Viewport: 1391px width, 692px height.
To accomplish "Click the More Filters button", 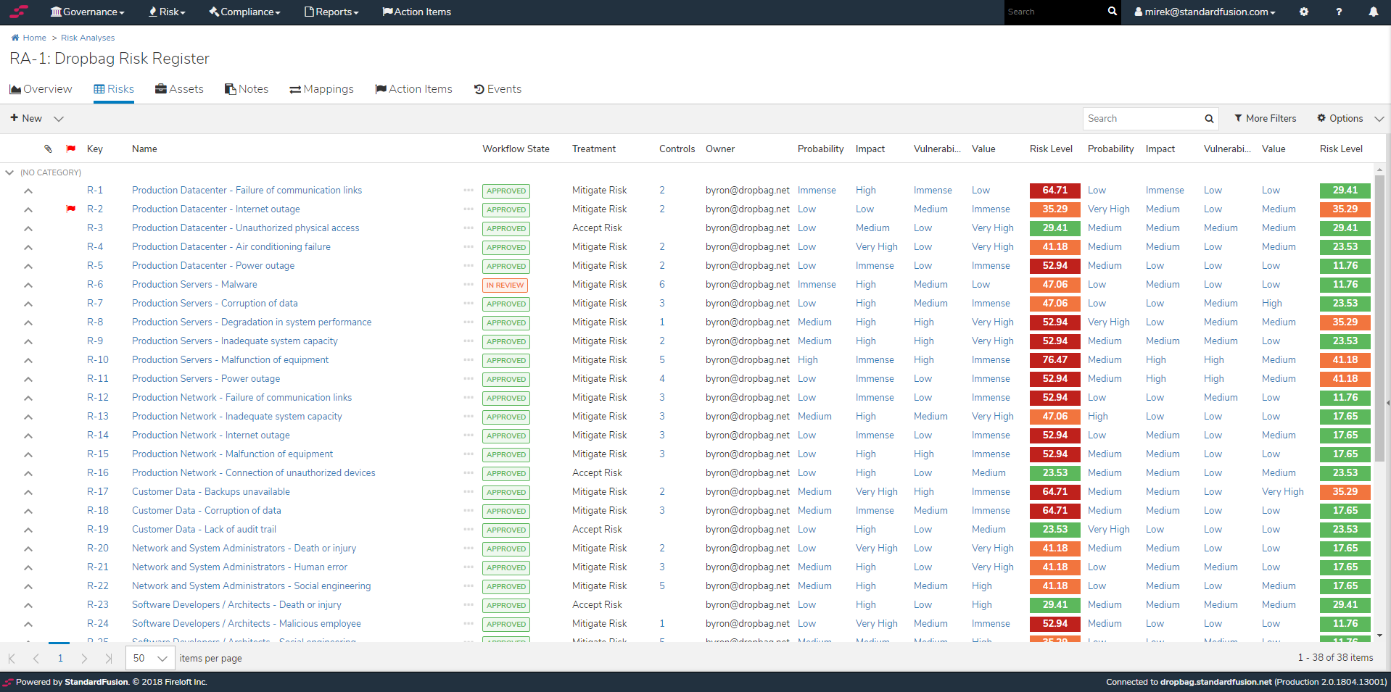I will pyautogui.click(x=1266, y=119).
